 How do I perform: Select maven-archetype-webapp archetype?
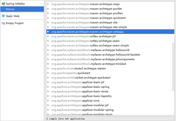point(110,32)
